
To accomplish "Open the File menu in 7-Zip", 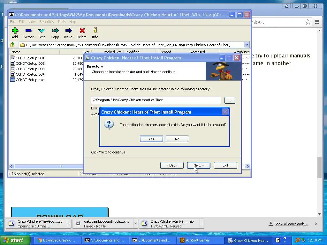I will click(12, 22).
